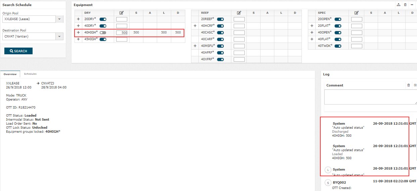Image resolution: width=417 pixels, height=191 pixels.
Task: Enable the 40HIGH equipment toggle
Action: pyautogui.click(x=103, y=33)
